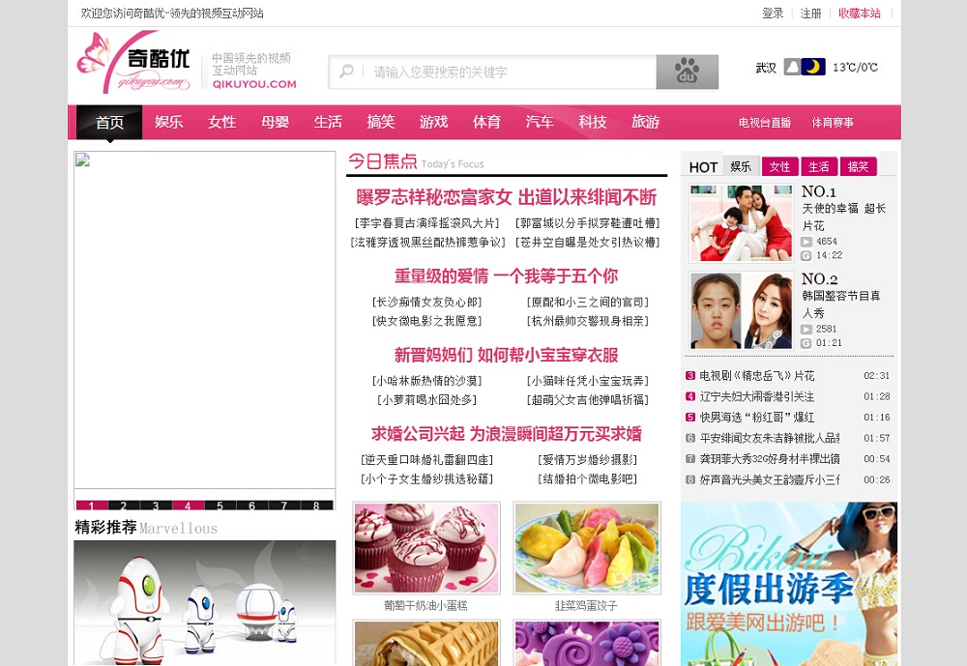This screenshot has height=666, width=967.
Task: Open headline 求婚公司兴起
Action: (x=507, y=434)
